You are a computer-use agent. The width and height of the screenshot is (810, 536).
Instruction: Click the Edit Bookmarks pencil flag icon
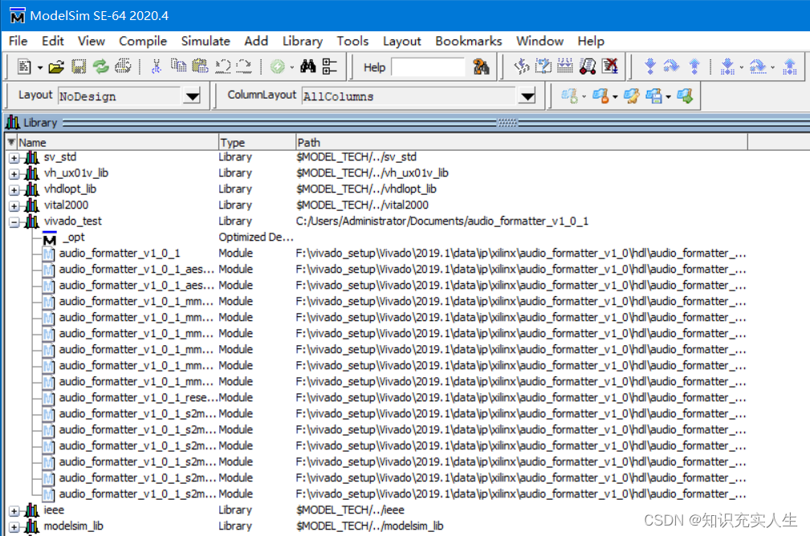tap(631, 96)
